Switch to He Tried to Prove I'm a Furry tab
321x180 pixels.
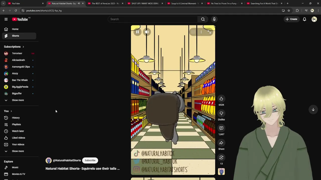[225, 3]
